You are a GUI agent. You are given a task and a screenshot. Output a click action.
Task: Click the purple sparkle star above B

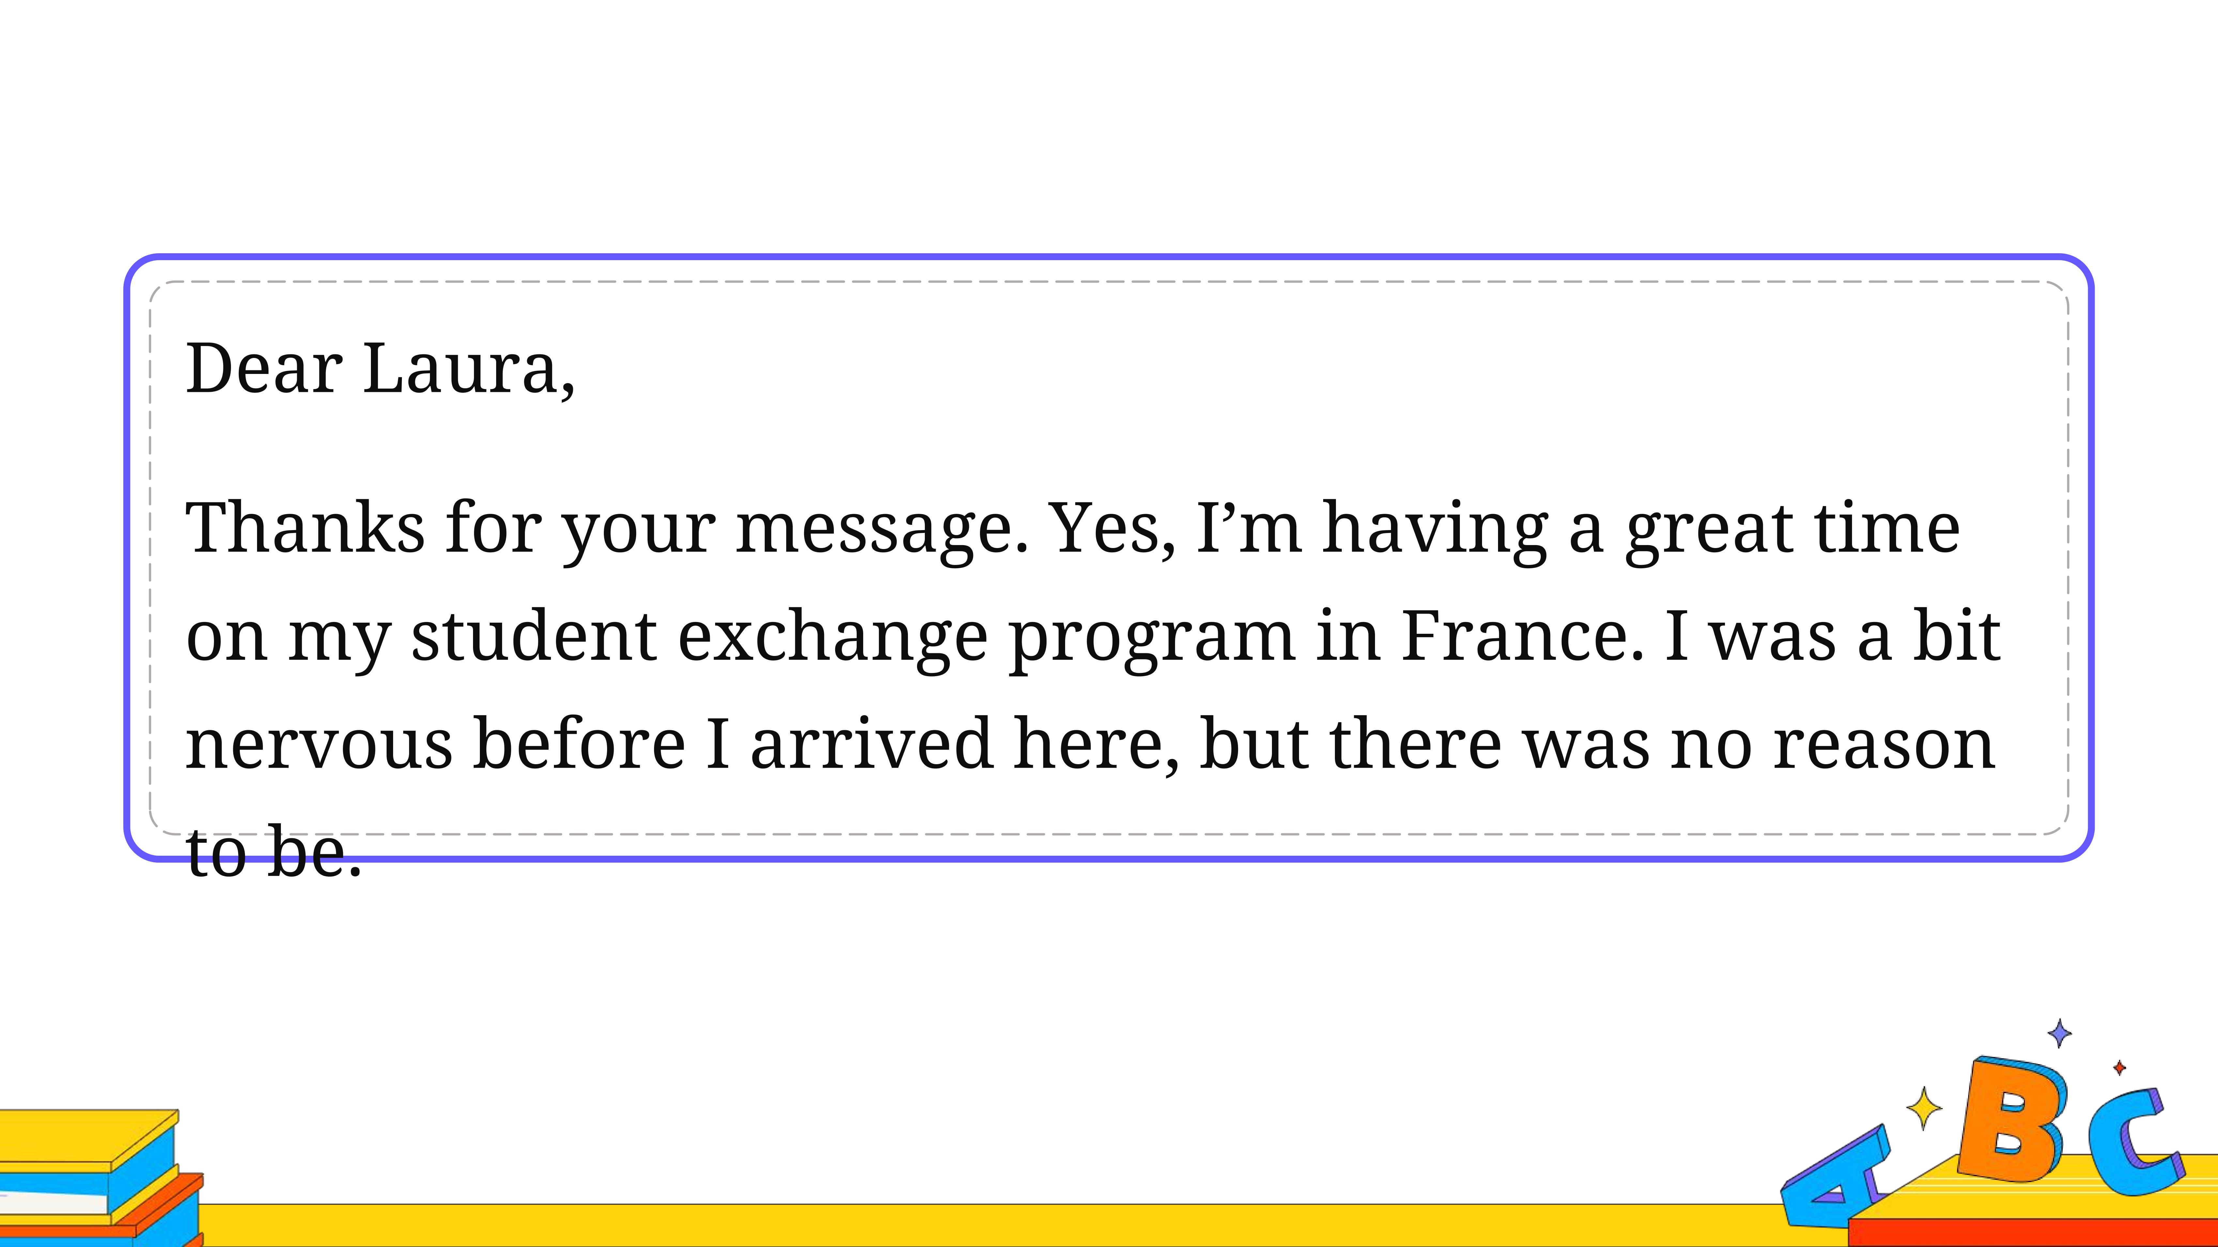coord(2059,1033)
